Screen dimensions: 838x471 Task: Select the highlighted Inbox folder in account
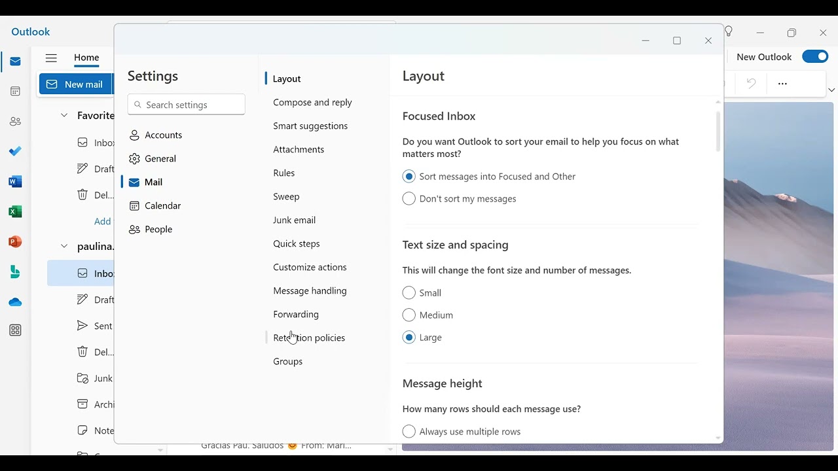pos(81,273)
